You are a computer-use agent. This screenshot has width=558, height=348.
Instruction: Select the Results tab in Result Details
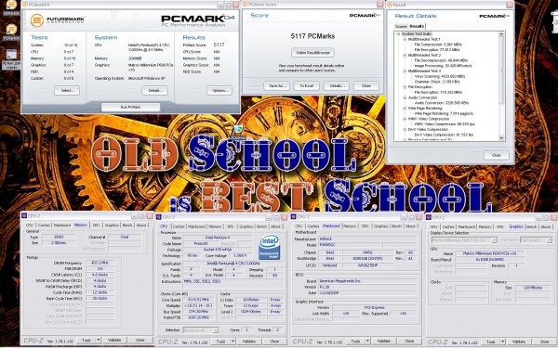pos(417,26)
